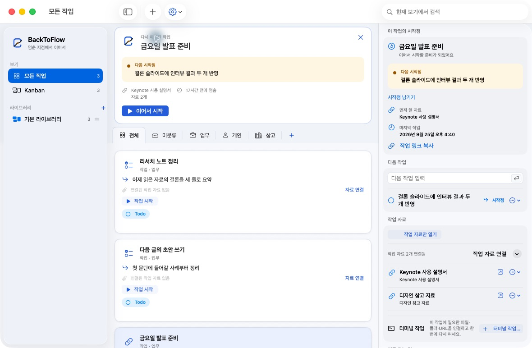Open more options for 디자인 참고 자료
Image resolution: width=532 pixels, height=348 pixels.
pyautogui.click(x=515, y=295)
